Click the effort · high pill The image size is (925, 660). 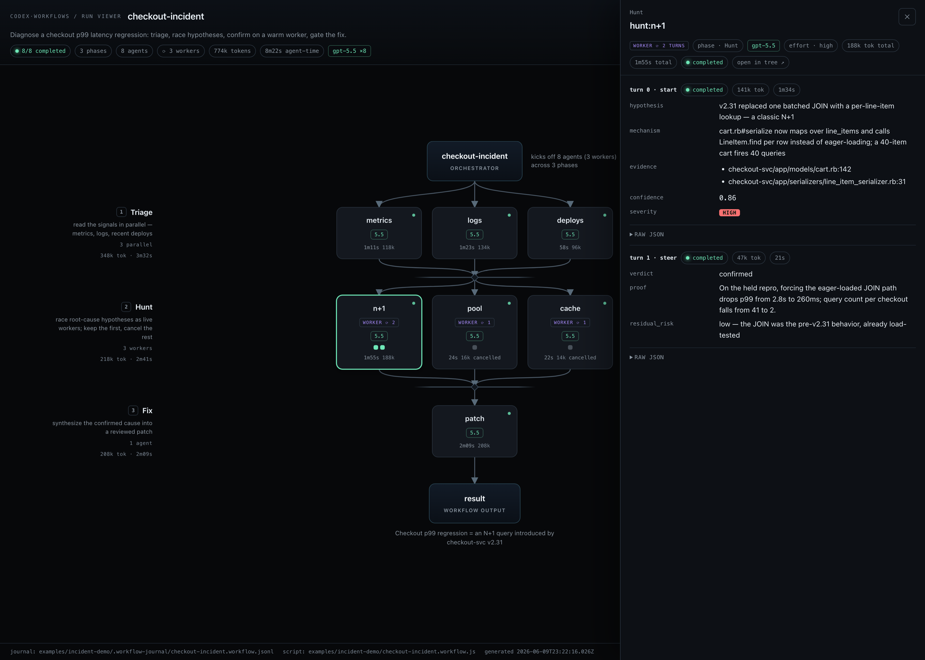coord(810,45)
